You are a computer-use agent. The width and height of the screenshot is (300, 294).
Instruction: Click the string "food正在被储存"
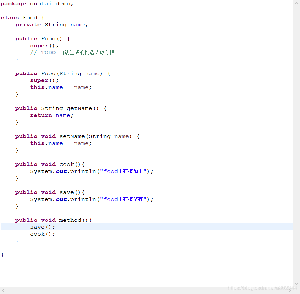(123, 199)
